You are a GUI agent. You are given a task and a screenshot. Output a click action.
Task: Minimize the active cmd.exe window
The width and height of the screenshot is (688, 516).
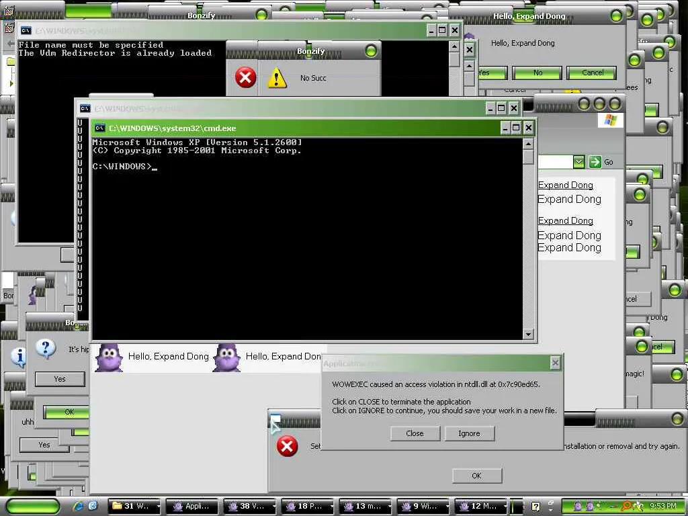(505, 128)
